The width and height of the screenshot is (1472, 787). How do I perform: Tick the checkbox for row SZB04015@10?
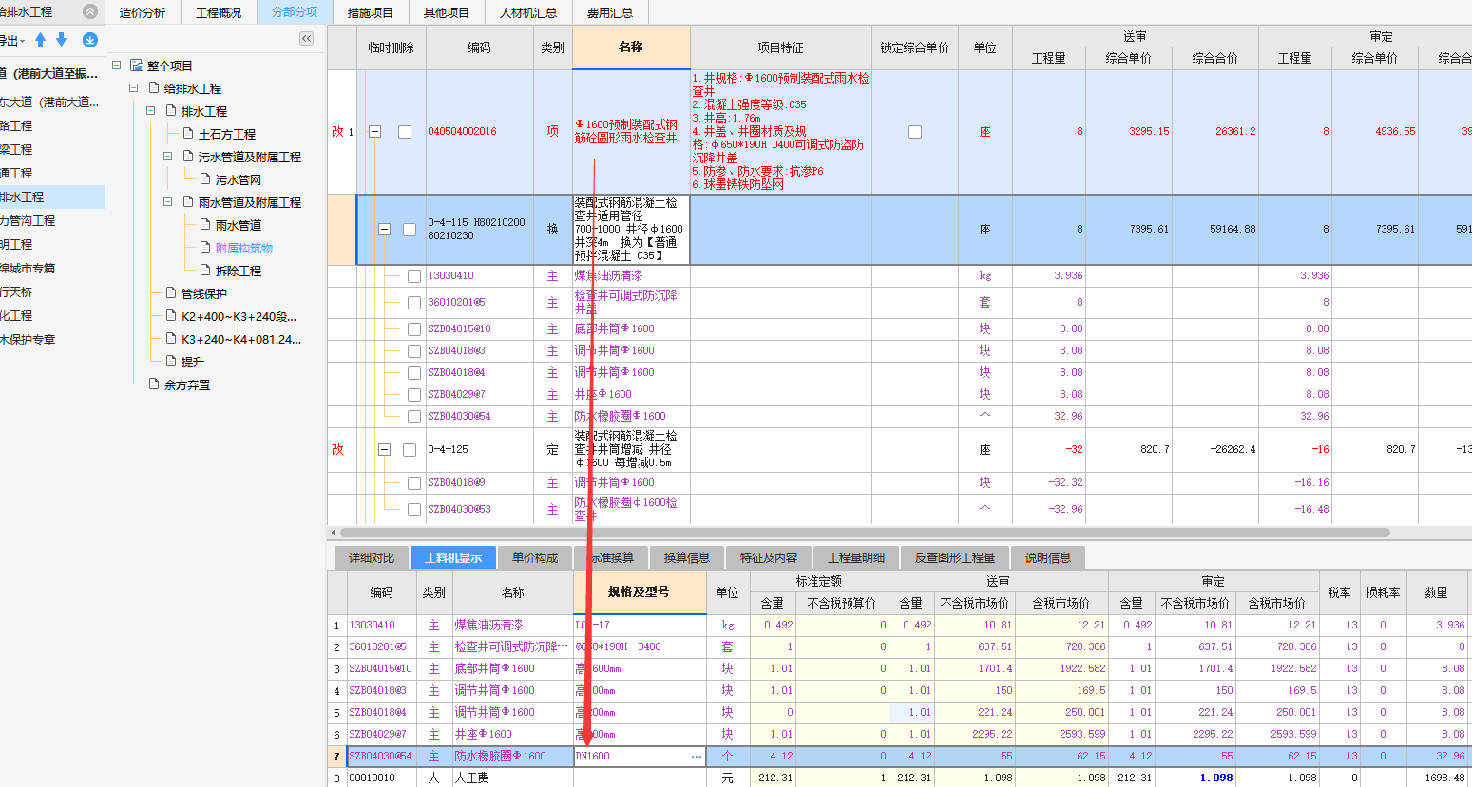414,329
